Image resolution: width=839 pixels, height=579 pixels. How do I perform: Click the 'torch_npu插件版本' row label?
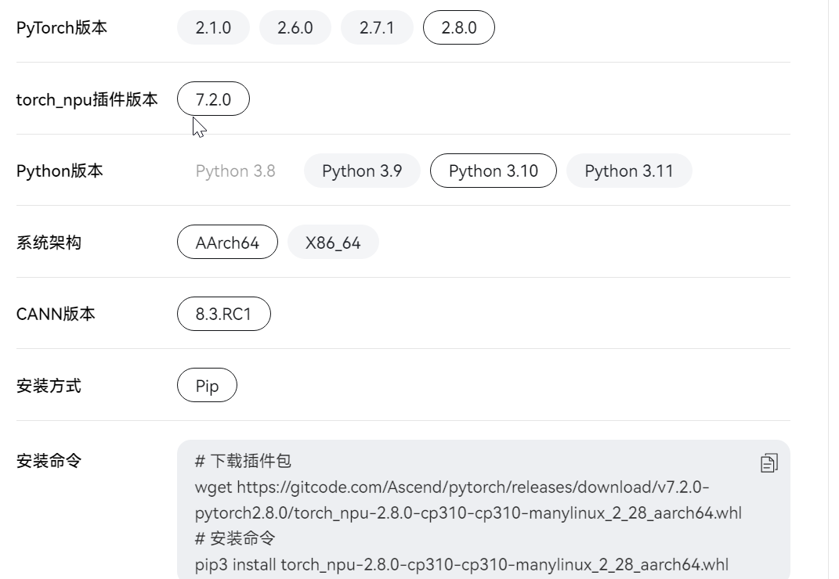pyautogui.click(x=87, y=99)
